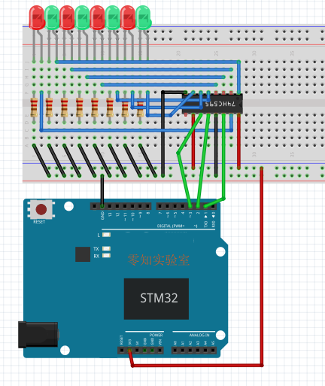Select the small black square chip beside TX

pyautogui.click(x=83, y=254)
